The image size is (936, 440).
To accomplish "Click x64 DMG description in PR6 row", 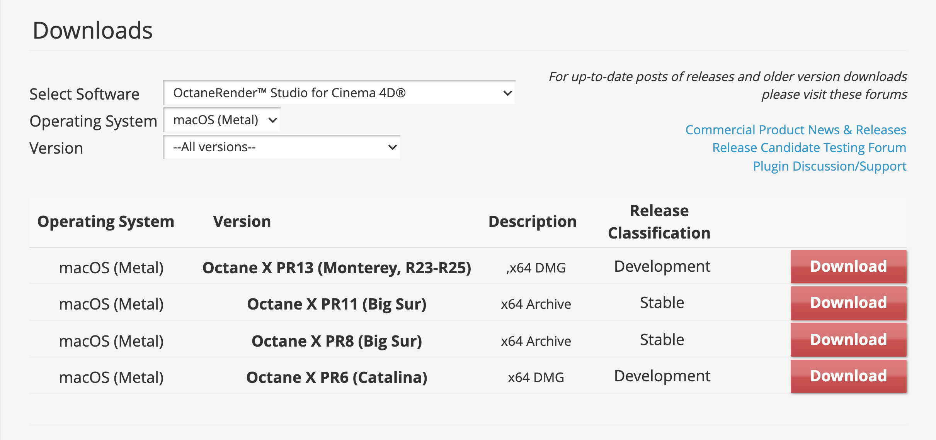I will pyautogui.click(x=536, y=377).
